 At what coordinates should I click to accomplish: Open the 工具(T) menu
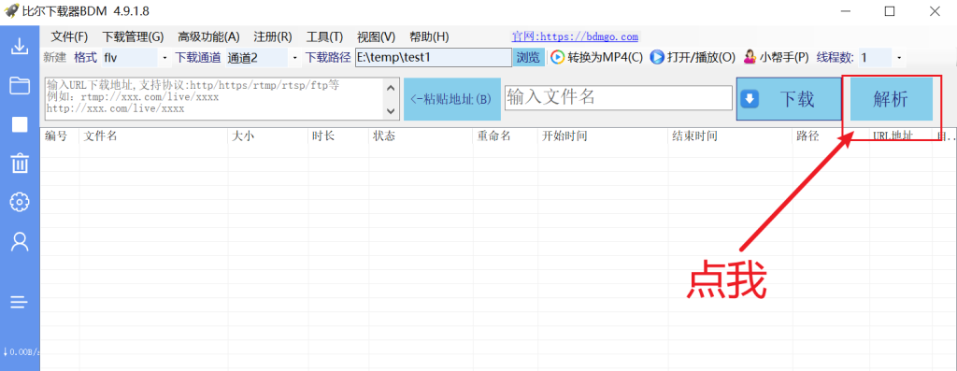(x=324, y=36)
